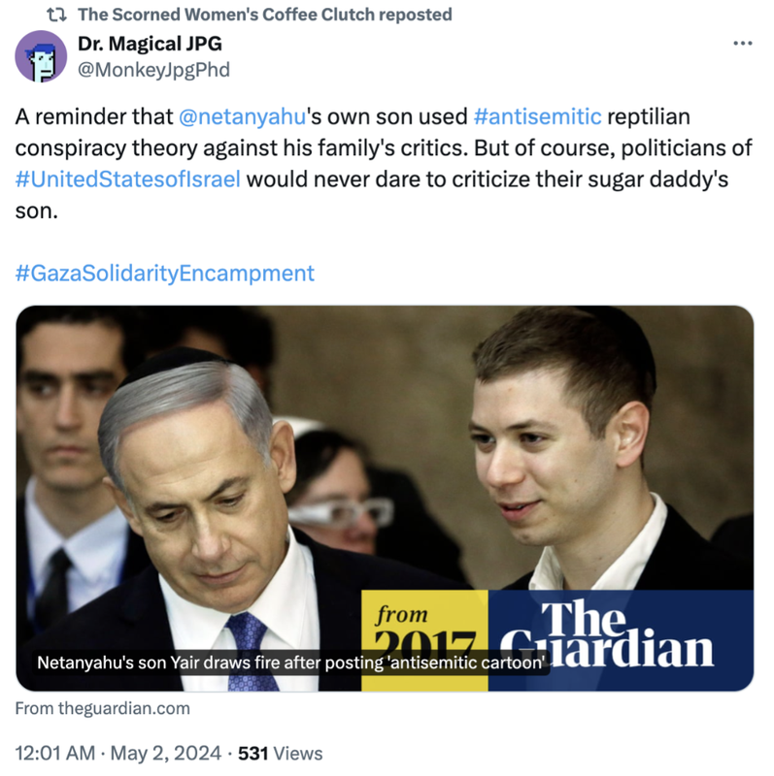This screenshot has width=774, height=776.
Task: Click the word 'Views' beside 531
Action: (x=298, y=754)
